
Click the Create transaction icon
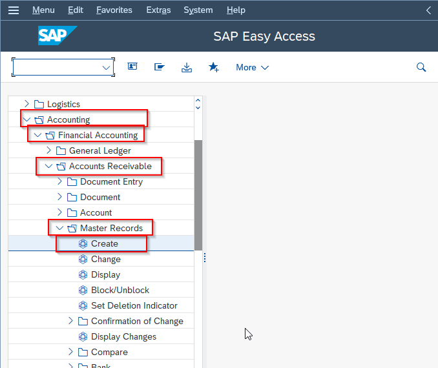[x=83, y=244]
